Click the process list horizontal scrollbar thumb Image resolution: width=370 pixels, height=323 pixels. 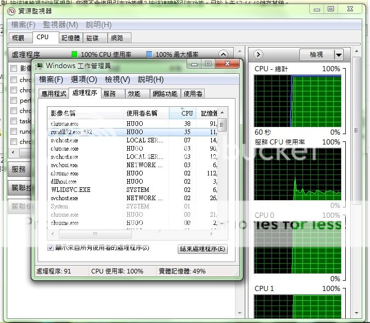click(95, 234)
